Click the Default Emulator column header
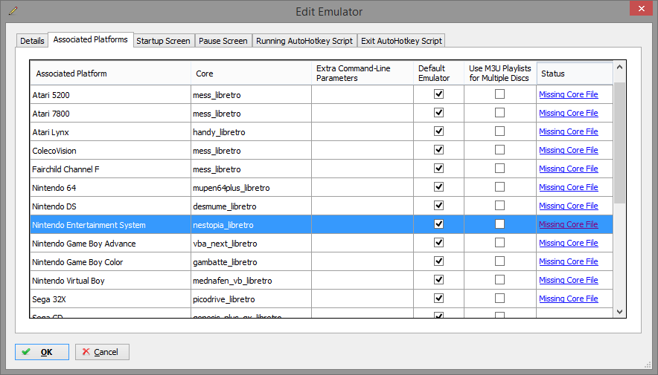This screenshot has width=658, height=375. click(438, 74)
